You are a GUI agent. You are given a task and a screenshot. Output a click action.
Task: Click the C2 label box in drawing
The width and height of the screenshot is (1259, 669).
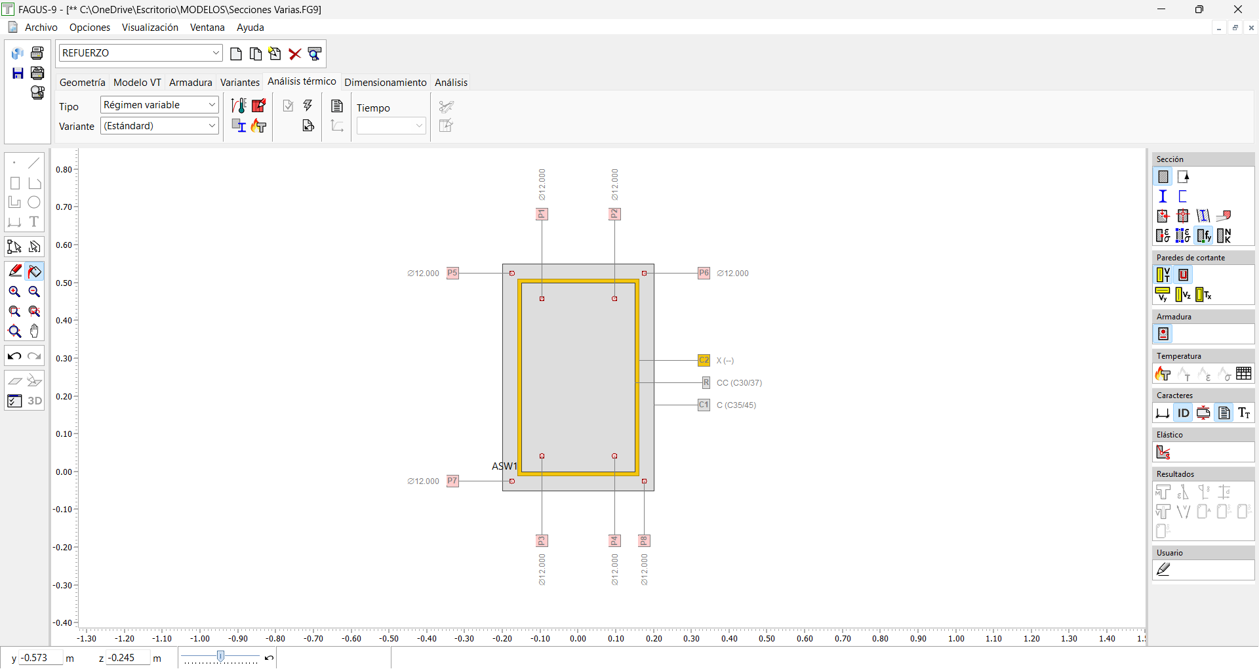(704, 360)
